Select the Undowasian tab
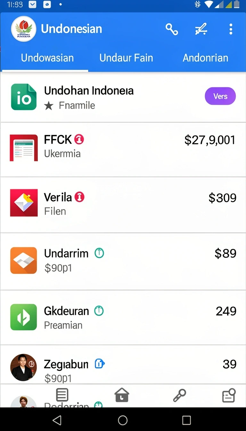 click(x=47, y=58)
